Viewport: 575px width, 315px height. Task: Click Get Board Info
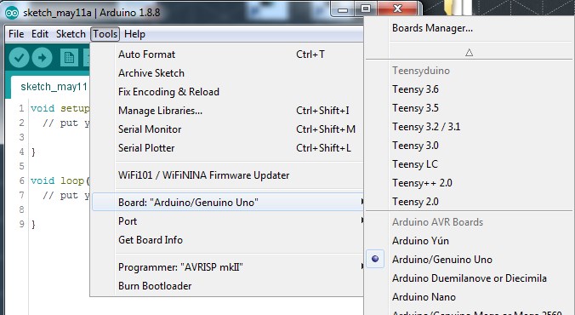point(226,240)
